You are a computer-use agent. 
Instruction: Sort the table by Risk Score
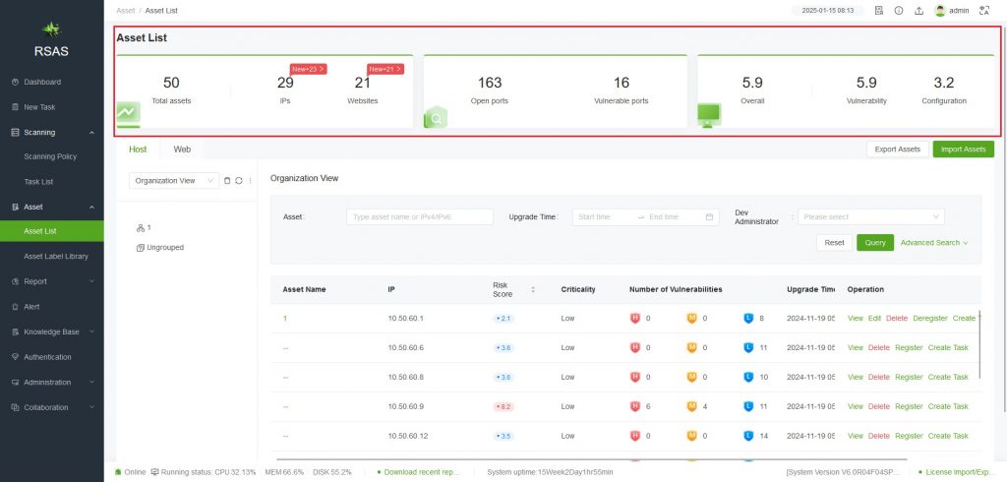click(533, 289)
